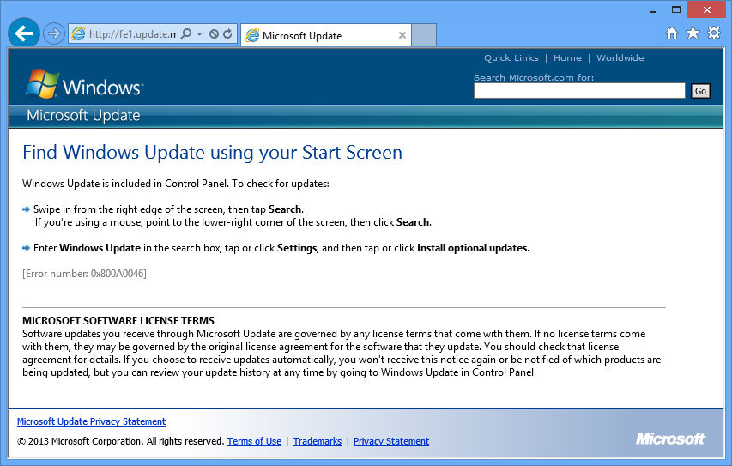Click the Microsoft logo in footer
The height and width of the screenshot is (466, 732).
click(670, 439)
